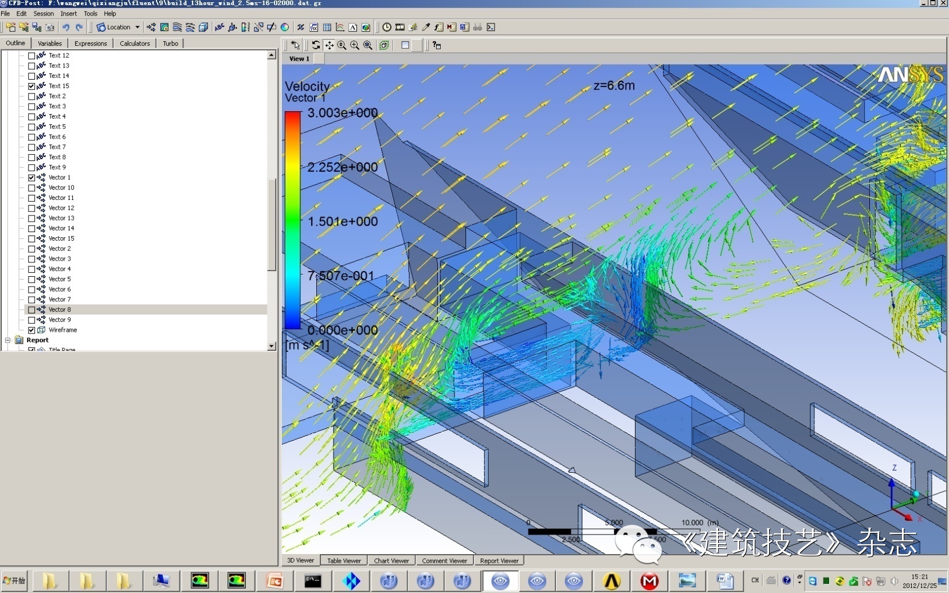
Task: Open the Location dropdown arrow
Action: [138, 27]
